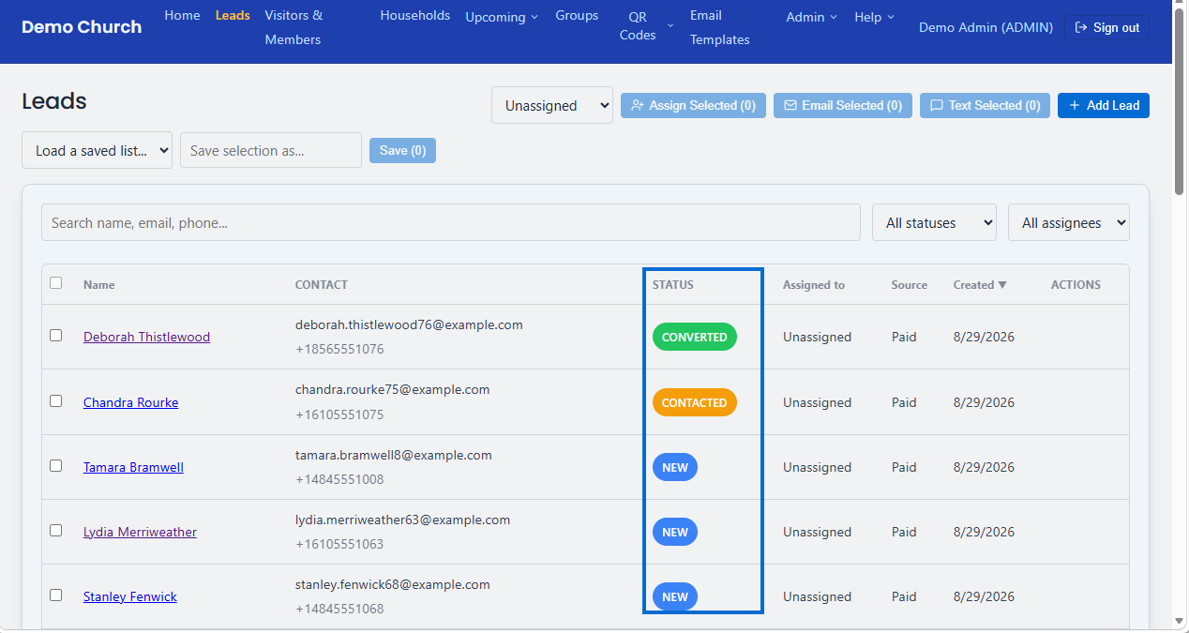Image resolution: width=1189 pixels, height=633 pixels.
Task: Expand the QR Codes menu
Action: (x=646, y=26)
